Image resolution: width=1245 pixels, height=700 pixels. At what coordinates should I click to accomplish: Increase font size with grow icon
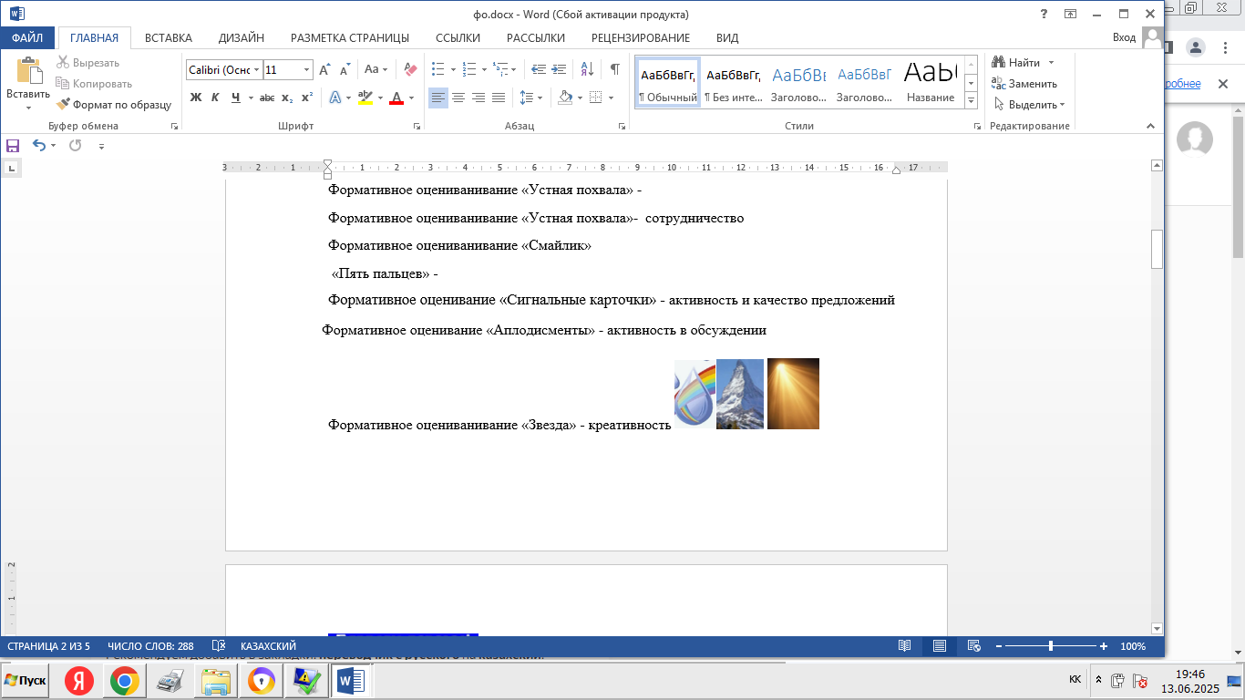pos(324,69)
